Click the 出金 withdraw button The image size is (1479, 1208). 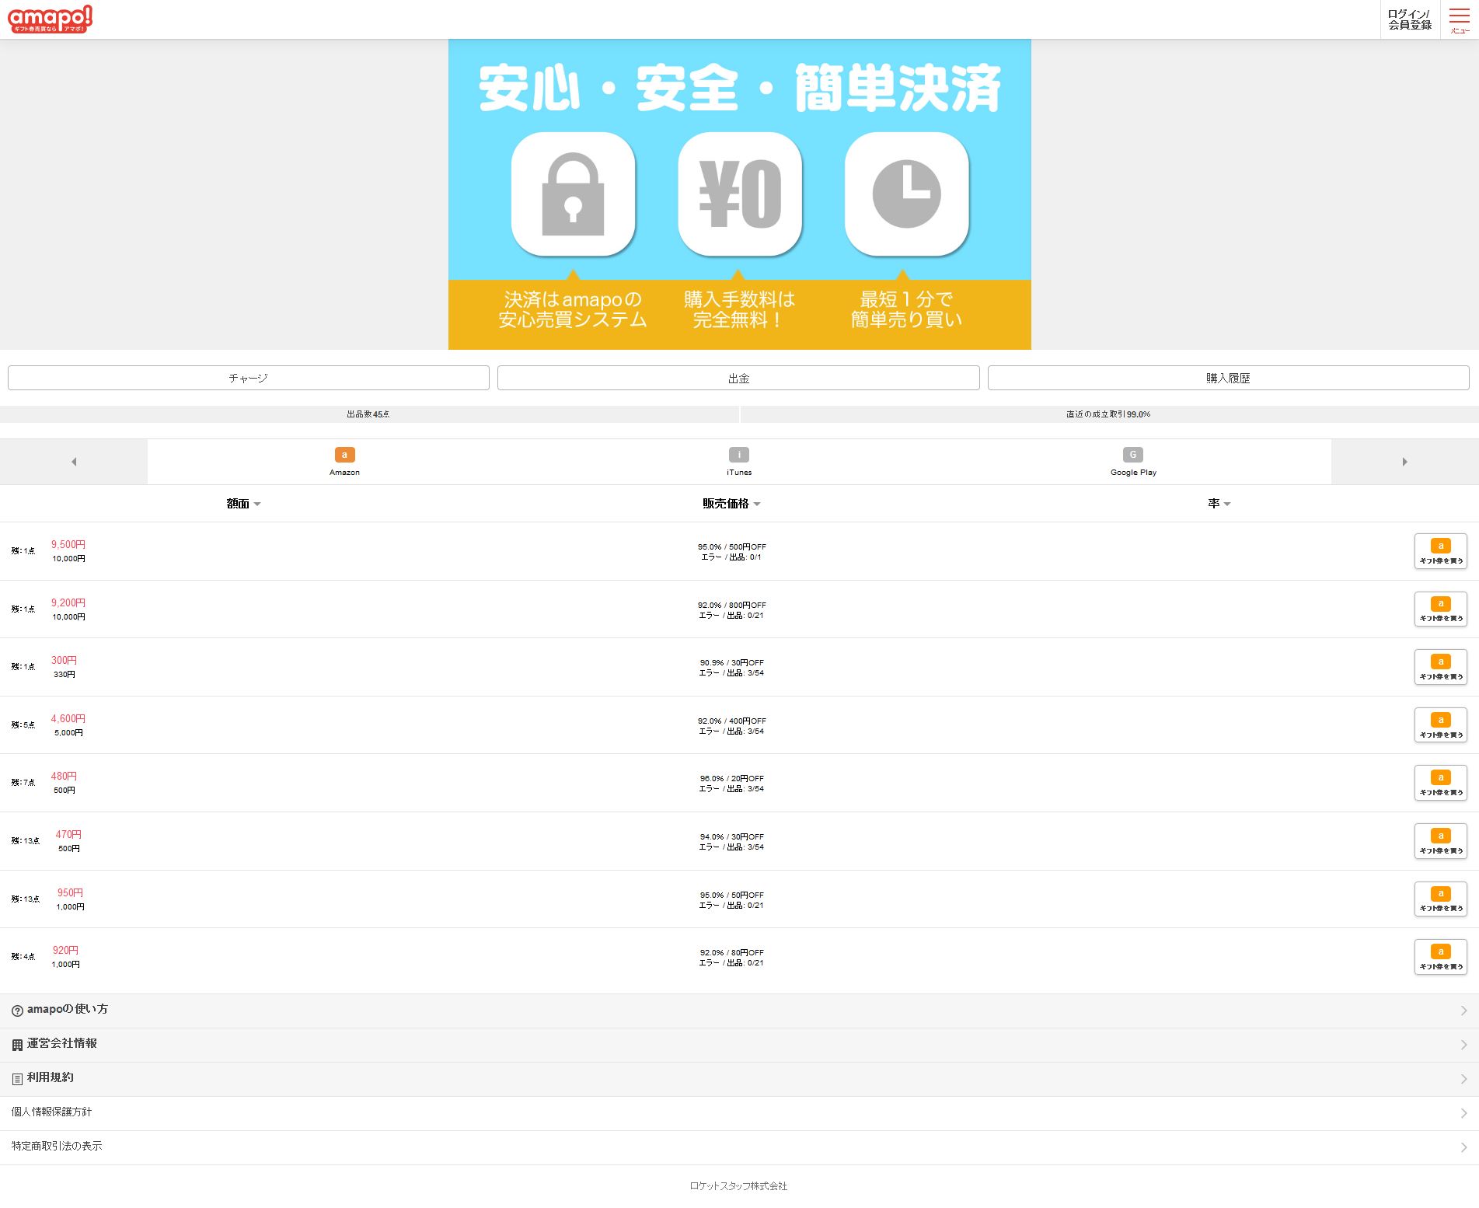[738, 378]
